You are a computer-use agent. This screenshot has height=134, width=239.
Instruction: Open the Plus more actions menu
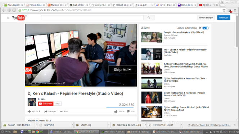[x=64, y=111]
